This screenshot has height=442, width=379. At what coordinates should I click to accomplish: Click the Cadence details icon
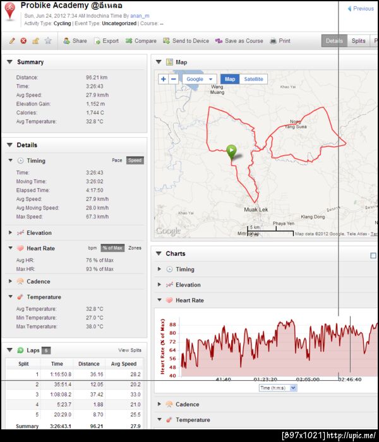20,282
